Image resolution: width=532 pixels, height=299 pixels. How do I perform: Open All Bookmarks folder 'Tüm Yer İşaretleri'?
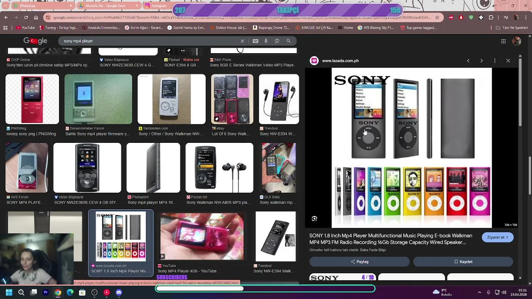tap(512, 28)
